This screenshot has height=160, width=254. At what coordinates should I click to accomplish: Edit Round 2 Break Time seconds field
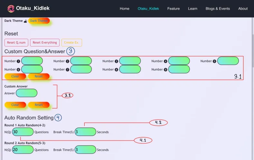85,150
